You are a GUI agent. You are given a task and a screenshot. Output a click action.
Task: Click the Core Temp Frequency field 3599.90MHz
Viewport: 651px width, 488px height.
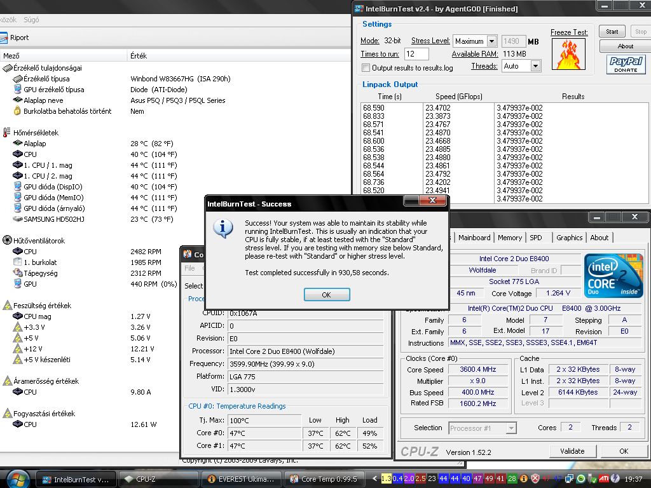pos(305,364)
